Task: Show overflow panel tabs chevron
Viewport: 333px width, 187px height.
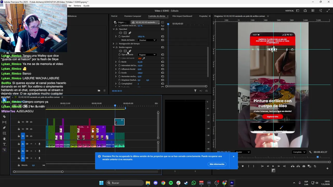Action: pos(210,16)
